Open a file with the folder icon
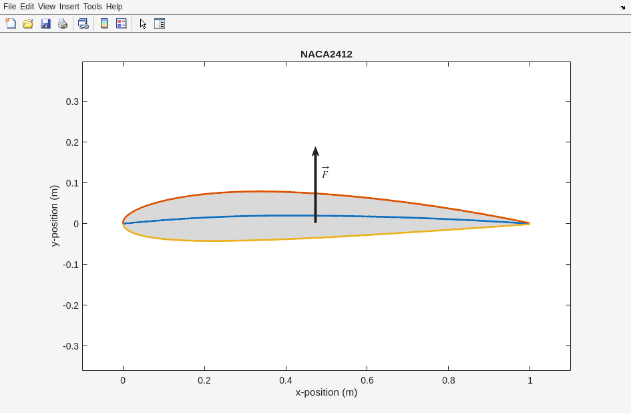 point(28,23)
